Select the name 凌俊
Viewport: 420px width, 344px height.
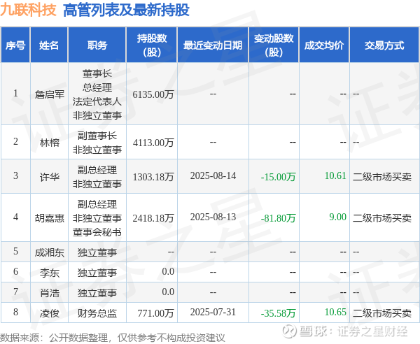[50, 313]
